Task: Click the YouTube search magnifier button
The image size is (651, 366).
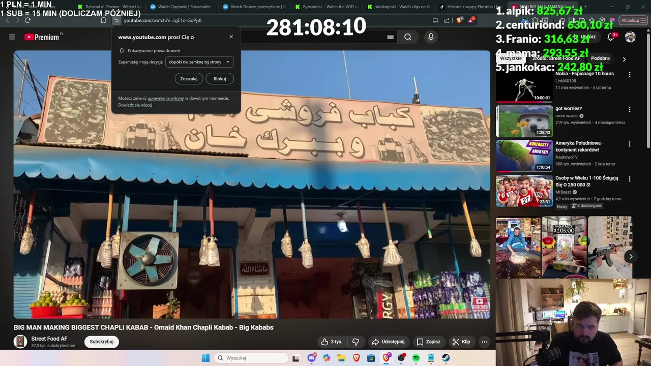Action: (408, 37)
